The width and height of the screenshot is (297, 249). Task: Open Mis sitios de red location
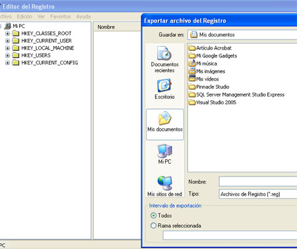164,186
